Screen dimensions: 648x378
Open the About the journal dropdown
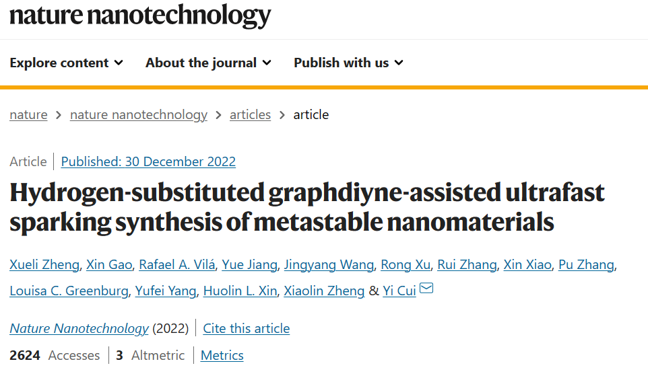coord(208,63)
